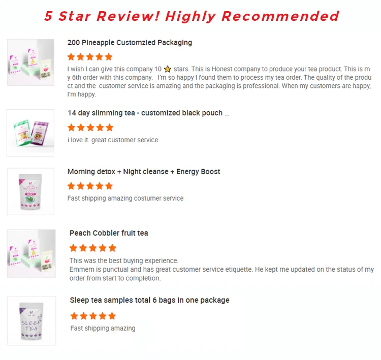This screenshot has width=381, height=360.
Task: Open the 14 day slimming tea product image
Action: click(30, 133)
